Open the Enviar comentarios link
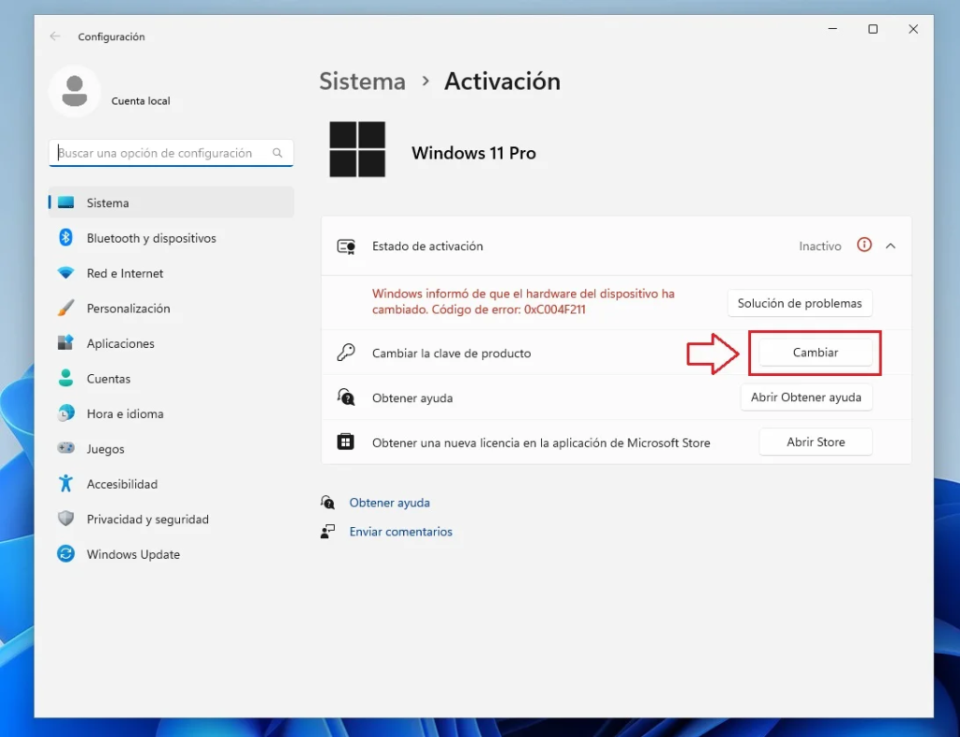This screenshot has width=960, height=737. tap(401, 532)
